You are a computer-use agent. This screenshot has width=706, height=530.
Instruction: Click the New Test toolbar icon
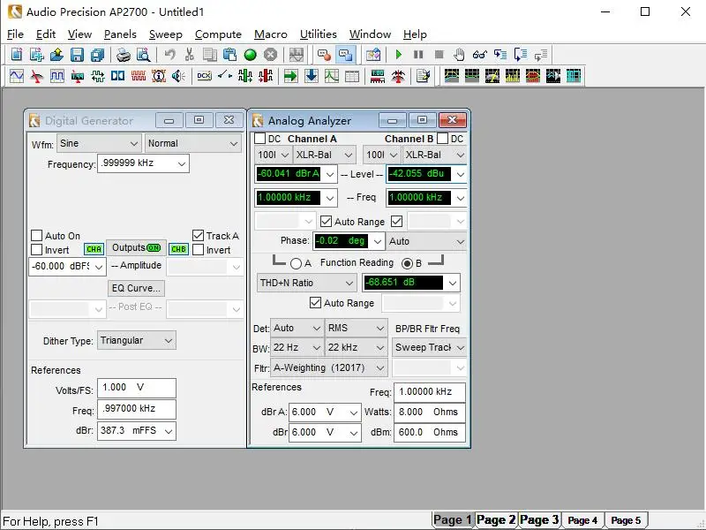point(17,55)
